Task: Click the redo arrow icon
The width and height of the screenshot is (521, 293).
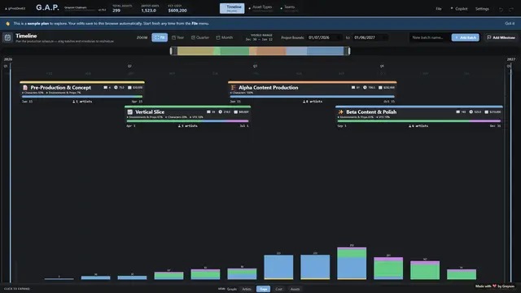Action: [511, 9]
